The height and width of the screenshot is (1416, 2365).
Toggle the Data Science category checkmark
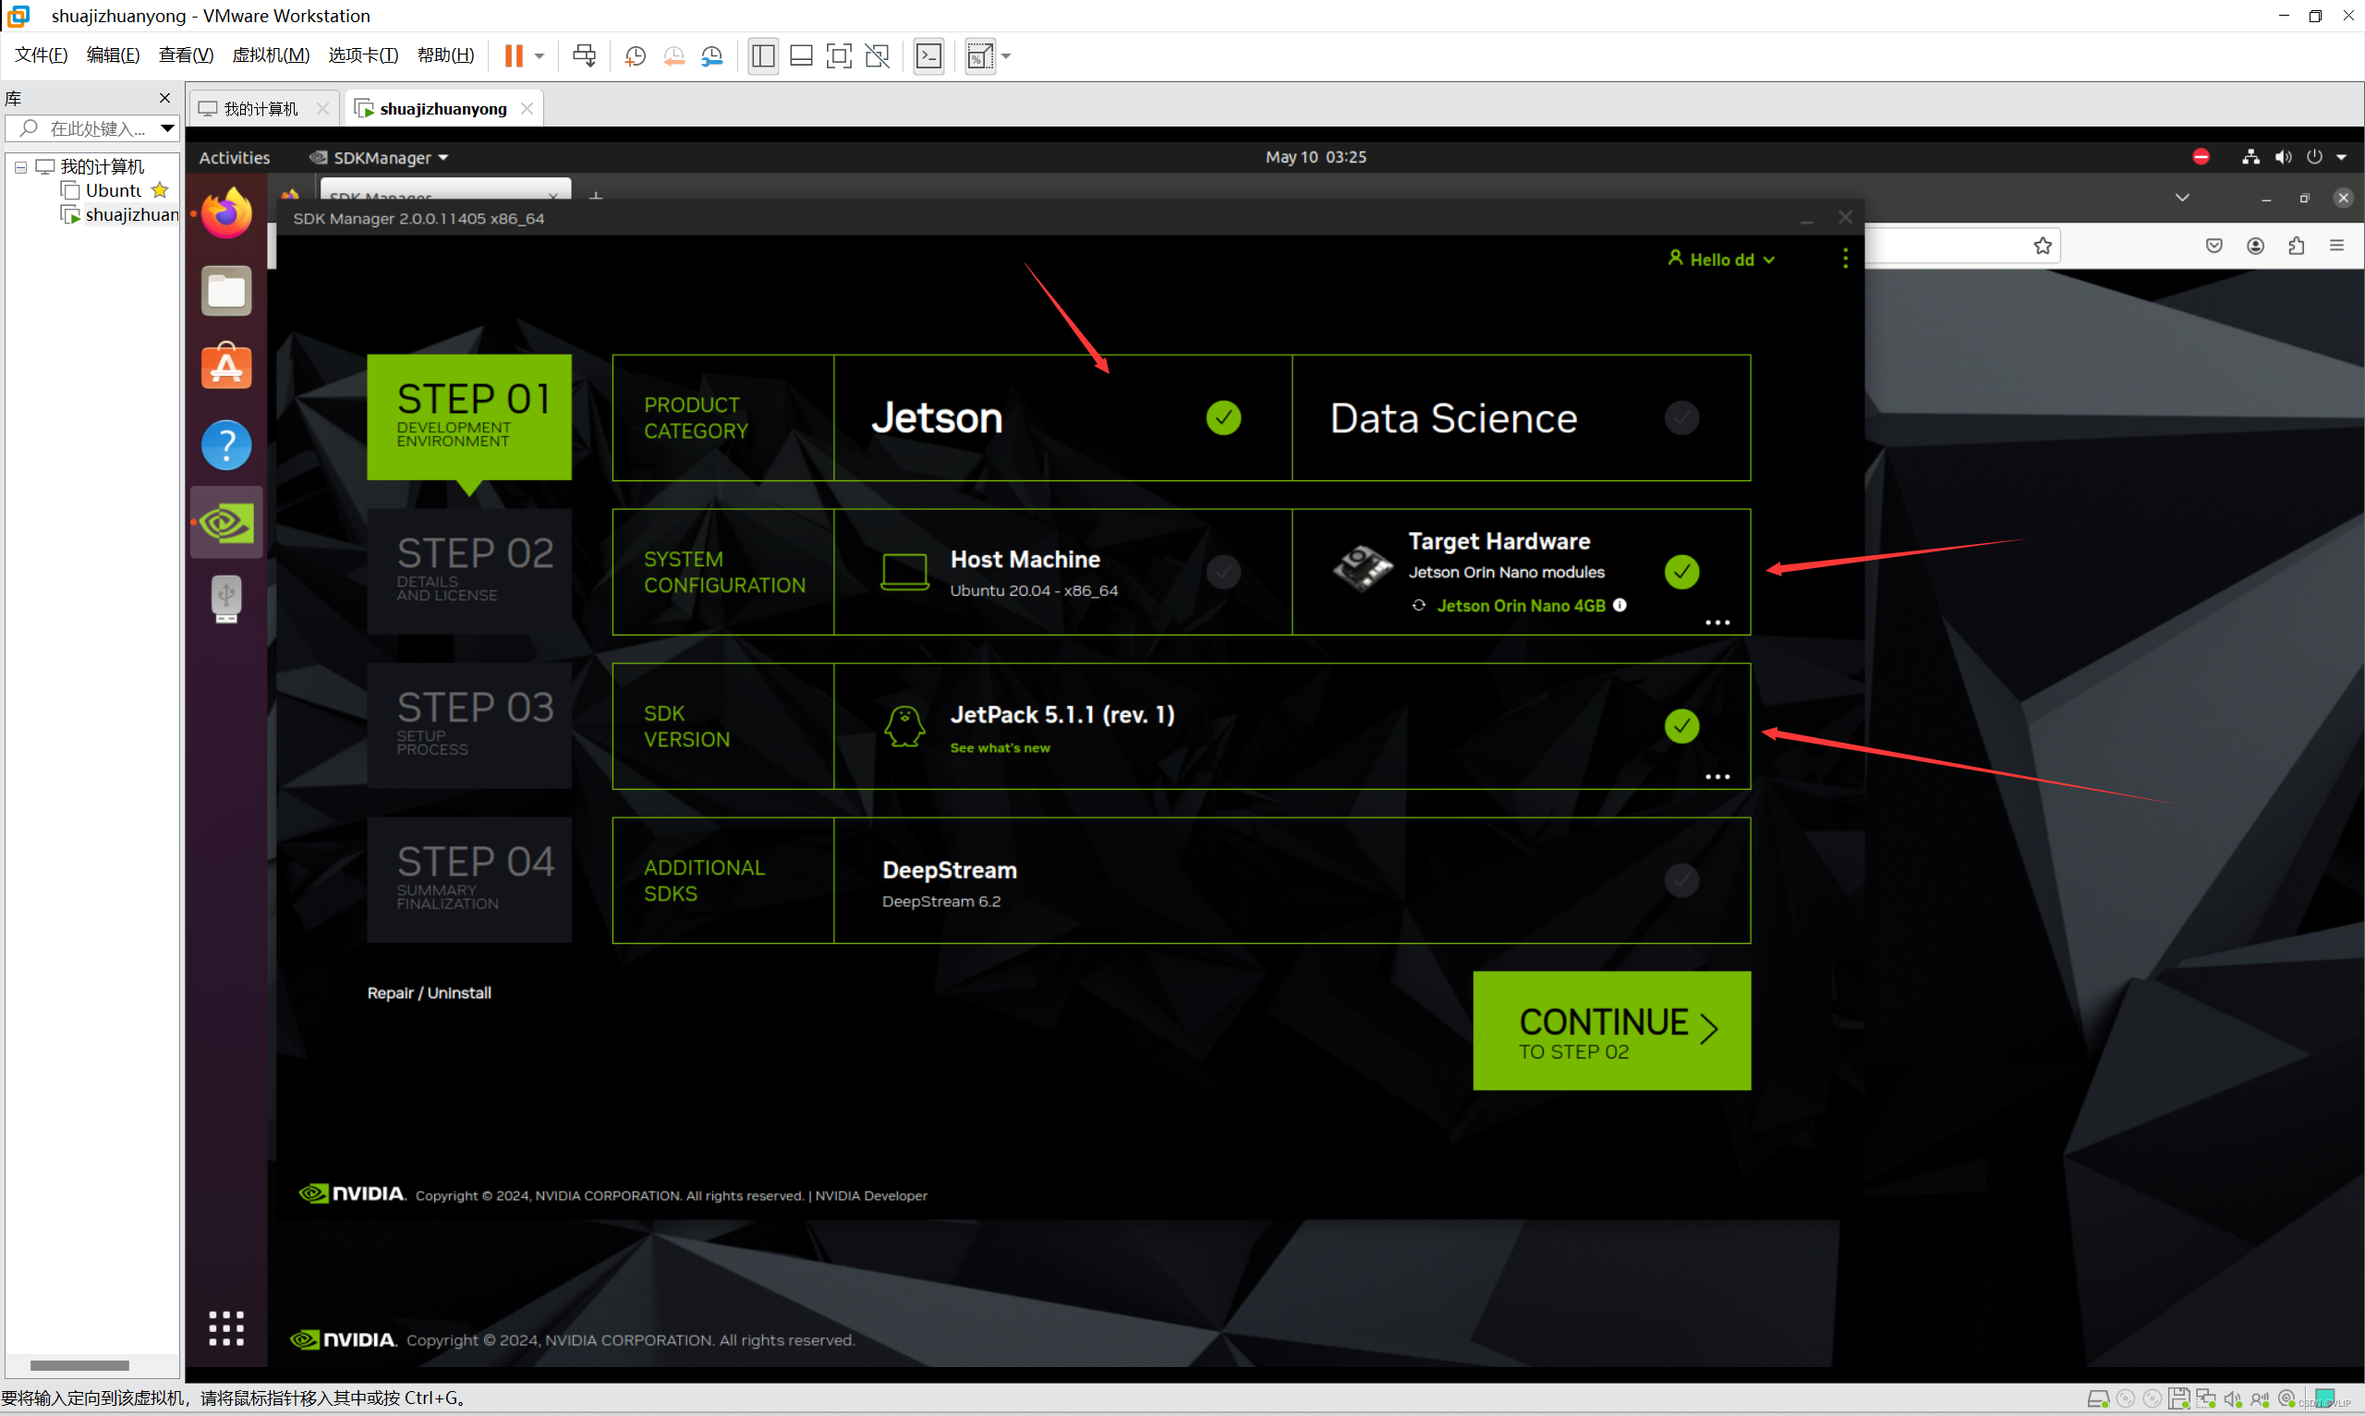point(1681,418)
